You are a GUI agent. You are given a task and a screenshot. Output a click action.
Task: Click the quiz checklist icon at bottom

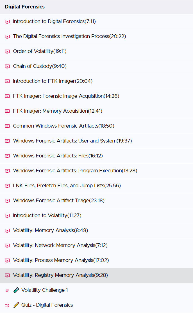(x=7, y=305)
